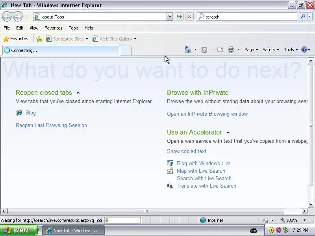Image resolution: width=315 pixels, height=236 pixels.
Task: Click the page loading progress bar
Action: click(x=122, y=220)
